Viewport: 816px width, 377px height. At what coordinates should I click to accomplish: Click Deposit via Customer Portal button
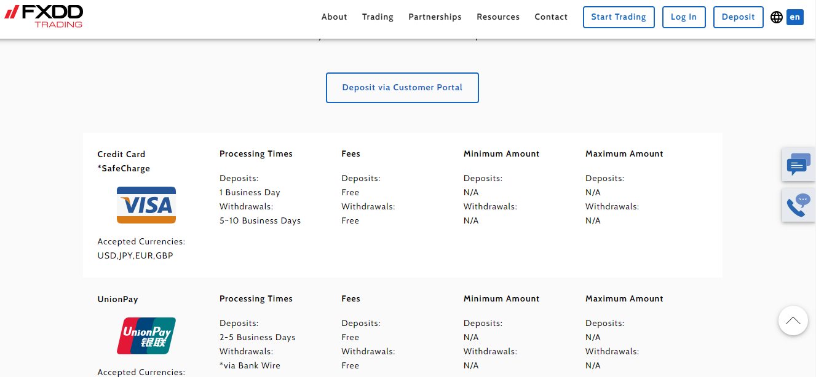tap(402, 88)
